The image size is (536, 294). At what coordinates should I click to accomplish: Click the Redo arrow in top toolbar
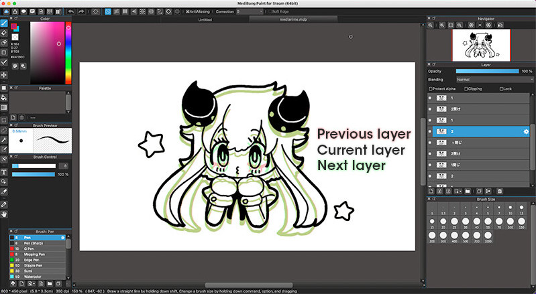pos(81,11)
